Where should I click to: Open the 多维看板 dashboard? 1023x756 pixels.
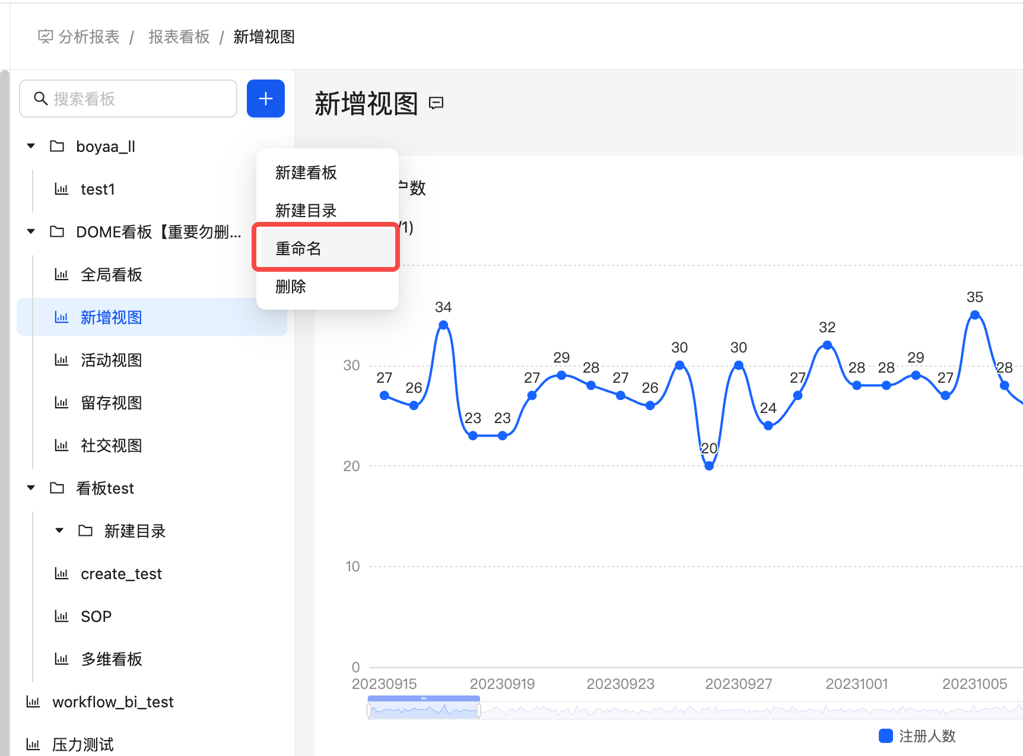[x=112, y=659]
